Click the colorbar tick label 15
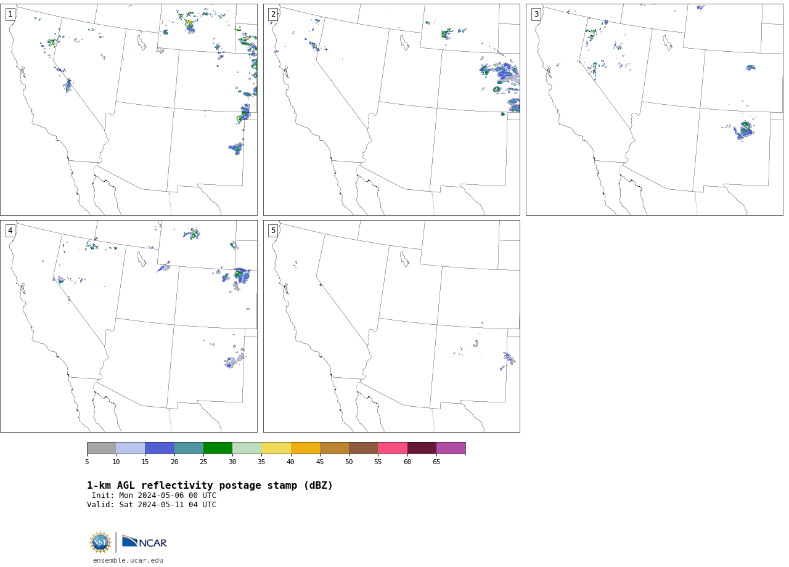 click(x=145, y=462)
